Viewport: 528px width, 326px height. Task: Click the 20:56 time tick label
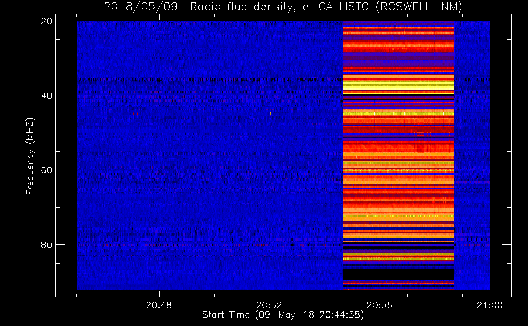tap(380, 305)
